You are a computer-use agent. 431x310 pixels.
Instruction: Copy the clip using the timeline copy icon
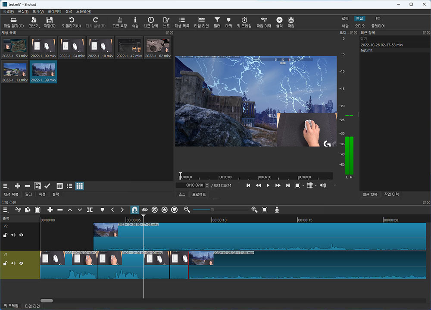pyautogui.click(x=28, y=210)
